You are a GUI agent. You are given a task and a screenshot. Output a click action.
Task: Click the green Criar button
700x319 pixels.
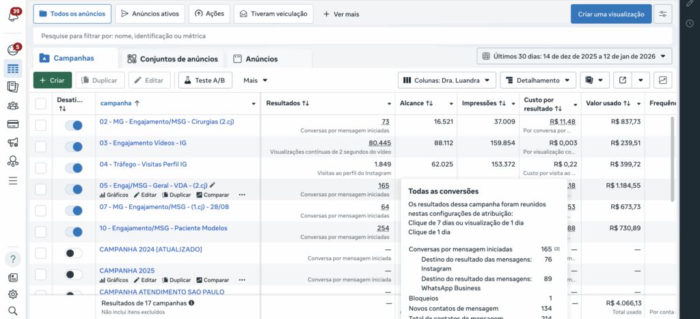[52, 81]
